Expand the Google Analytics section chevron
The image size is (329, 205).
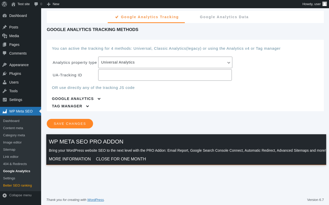(99, 99)
